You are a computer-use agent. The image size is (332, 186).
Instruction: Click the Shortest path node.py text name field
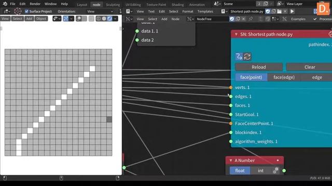pos(247,11)
